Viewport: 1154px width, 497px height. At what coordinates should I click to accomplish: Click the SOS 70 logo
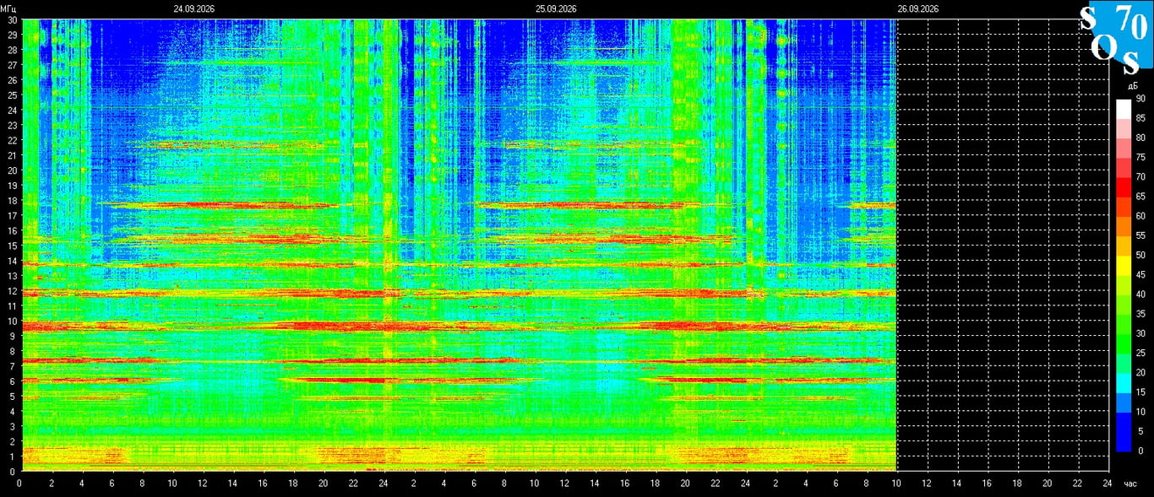[1117, 37]
